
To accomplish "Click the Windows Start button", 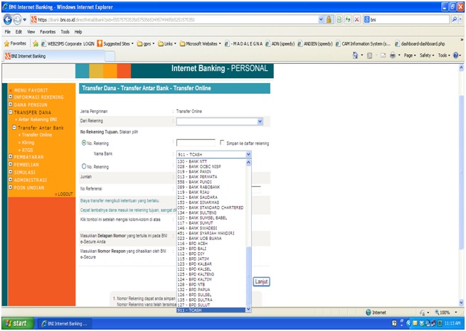I will pyautogui.click(x=17, y=323).
